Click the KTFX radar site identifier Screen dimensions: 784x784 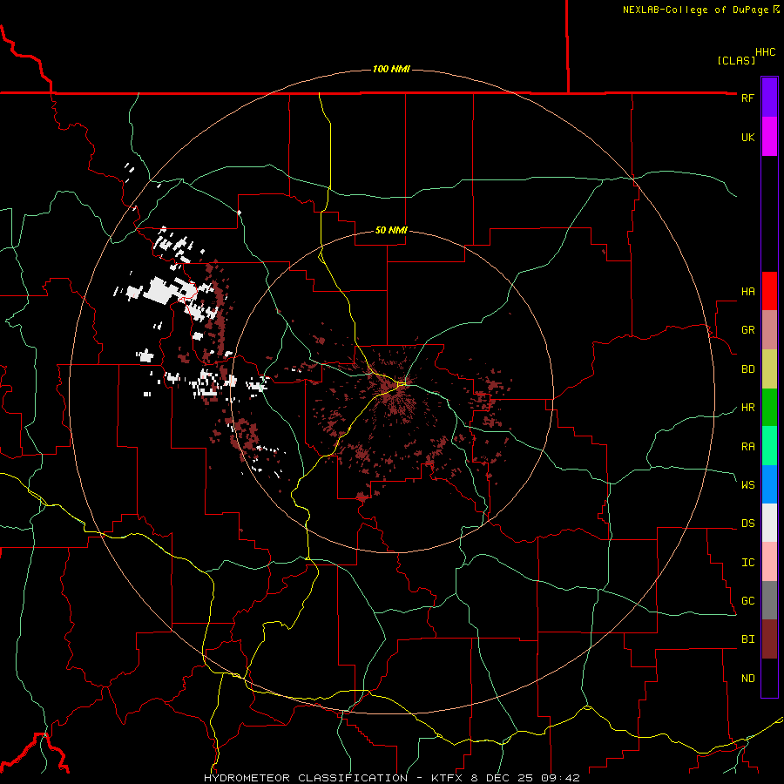coord(446,778)
